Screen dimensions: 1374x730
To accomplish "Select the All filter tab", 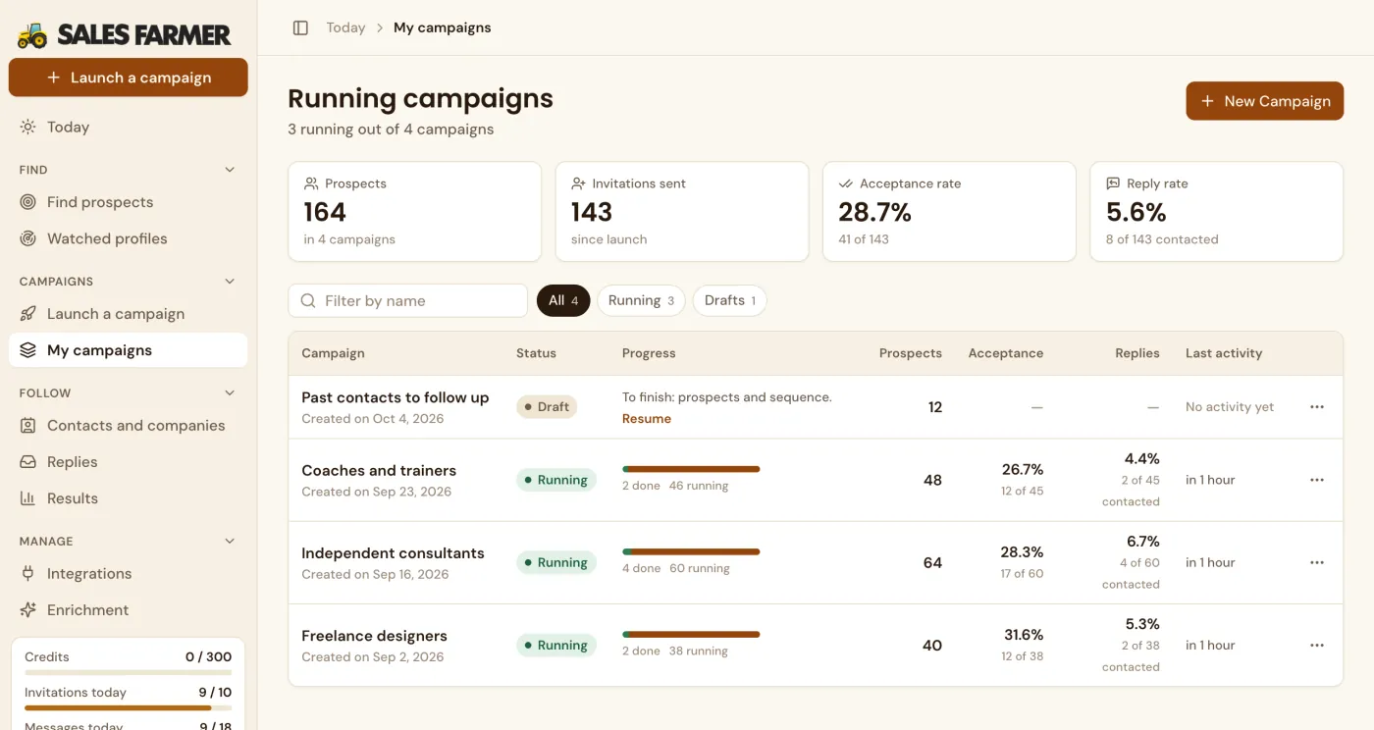I will coord(563,300).
